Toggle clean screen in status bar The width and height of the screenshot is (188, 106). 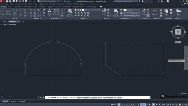coord(183,105)
